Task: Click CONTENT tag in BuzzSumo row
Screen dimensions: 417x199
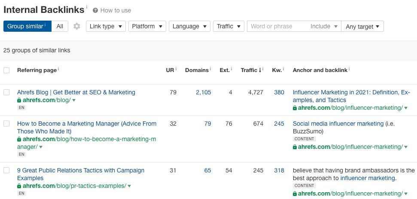Action: pyautogui.click(x=304, y=139)
